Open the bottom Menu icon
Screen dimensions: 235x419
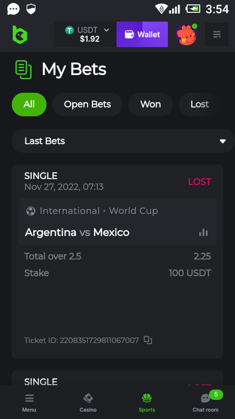coord(29,403)
